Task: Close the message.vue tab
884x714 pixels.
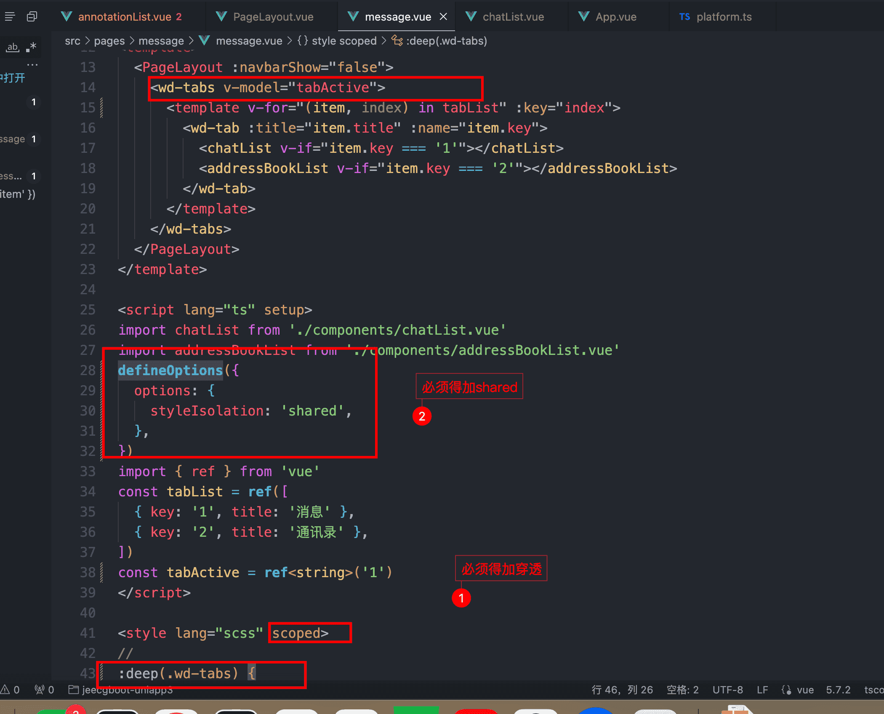Action: [443, 17]
